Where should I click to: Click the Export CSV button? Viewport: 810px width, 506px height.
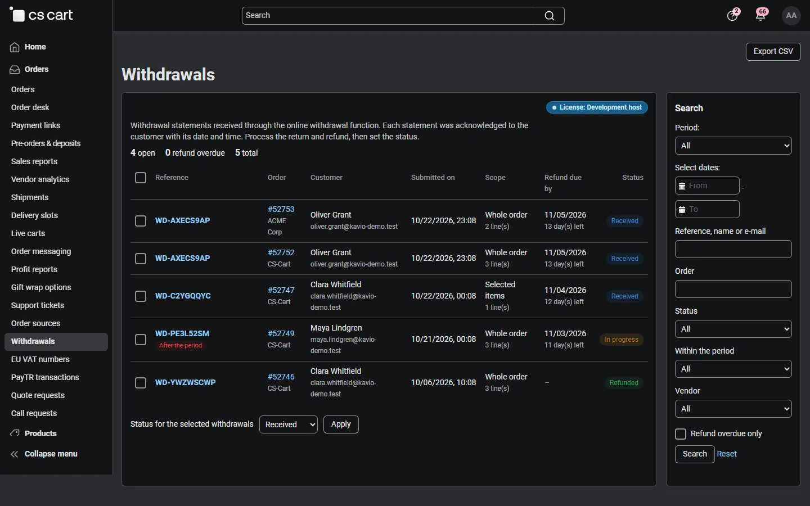[773, 52]
